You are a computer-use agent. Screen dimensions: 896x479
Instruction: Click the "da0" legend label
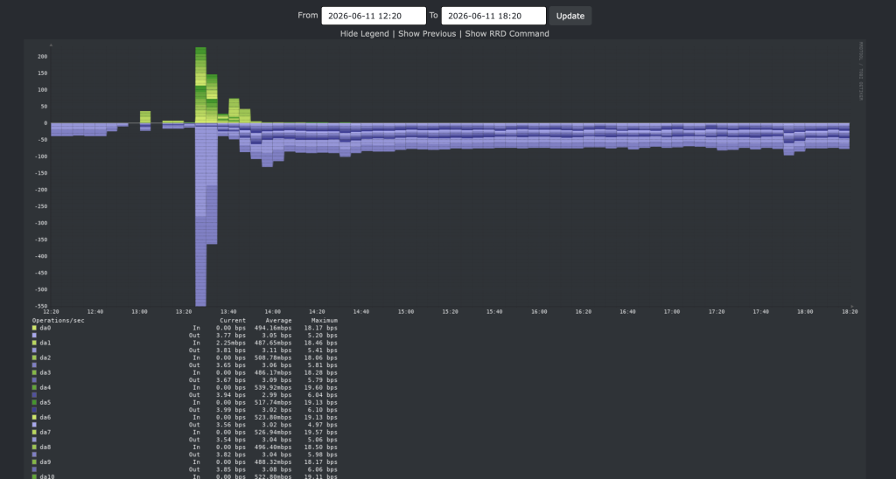(x=45, y=329)
